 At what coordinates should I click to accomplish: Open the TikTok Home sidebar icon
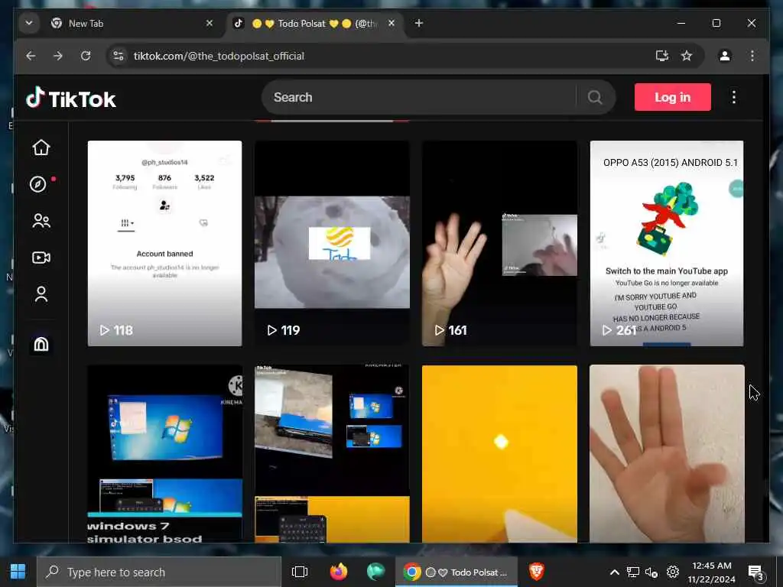pyautogui.click(x=41, y=148)
